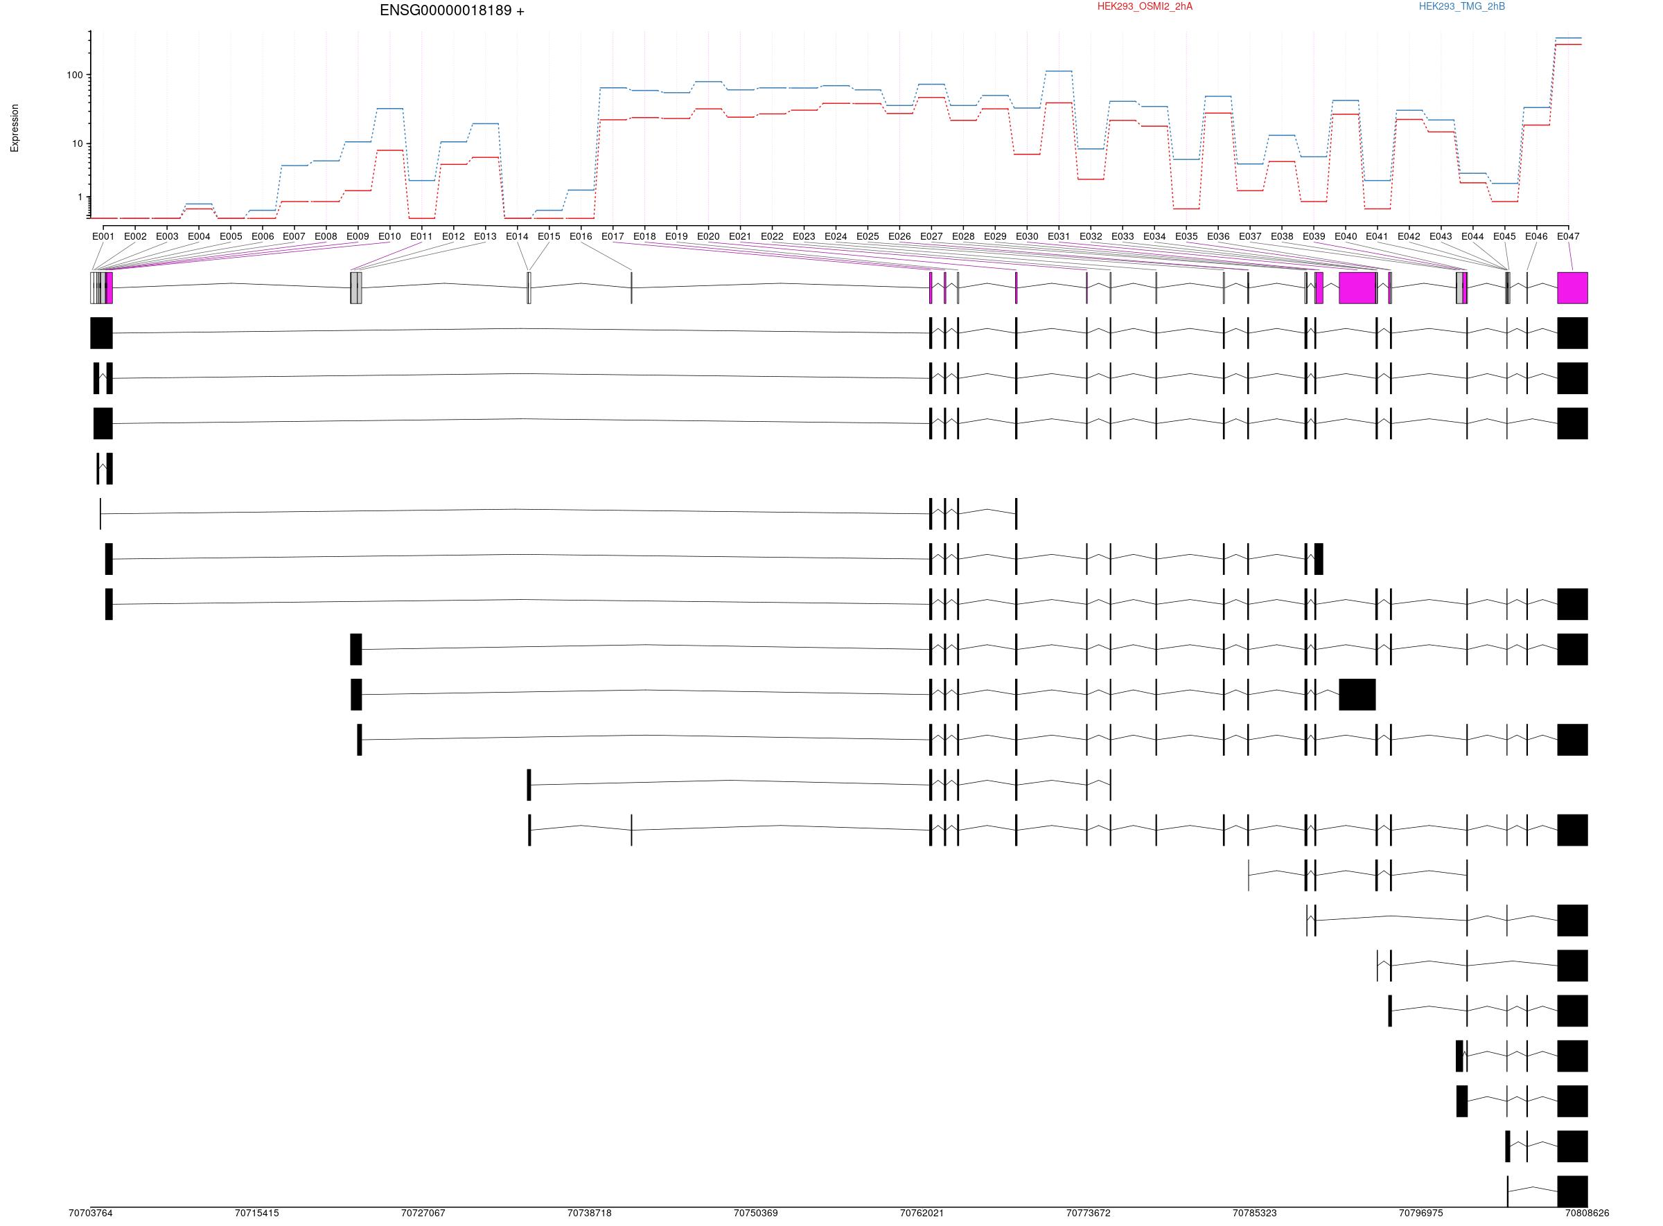This screenshot has width=1663, height=1226.
Task: Select genomic coordinate 70715415
Action: [x=257, y=1214]
